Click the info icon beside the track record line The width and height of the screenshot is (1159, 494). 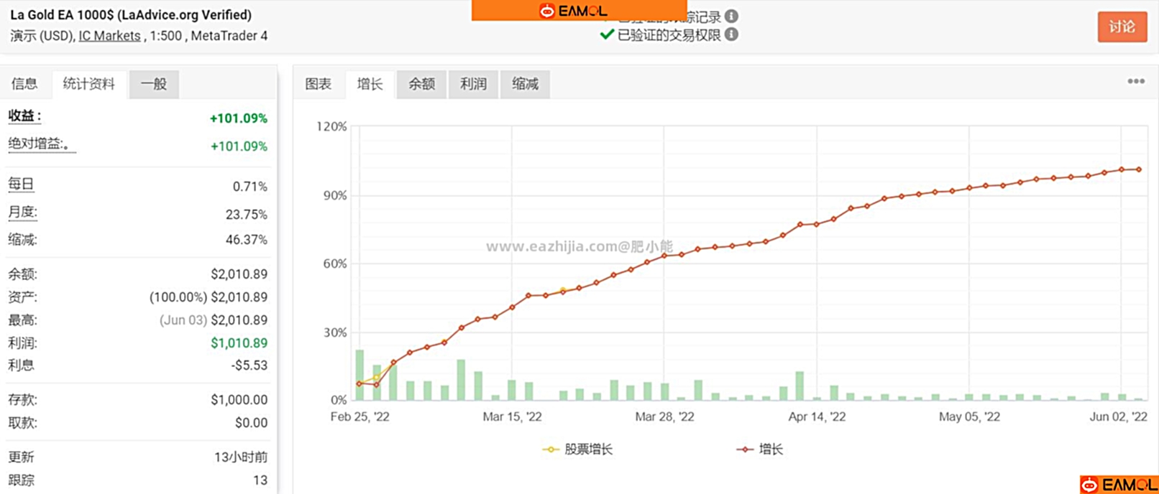[x=731, y=16]
